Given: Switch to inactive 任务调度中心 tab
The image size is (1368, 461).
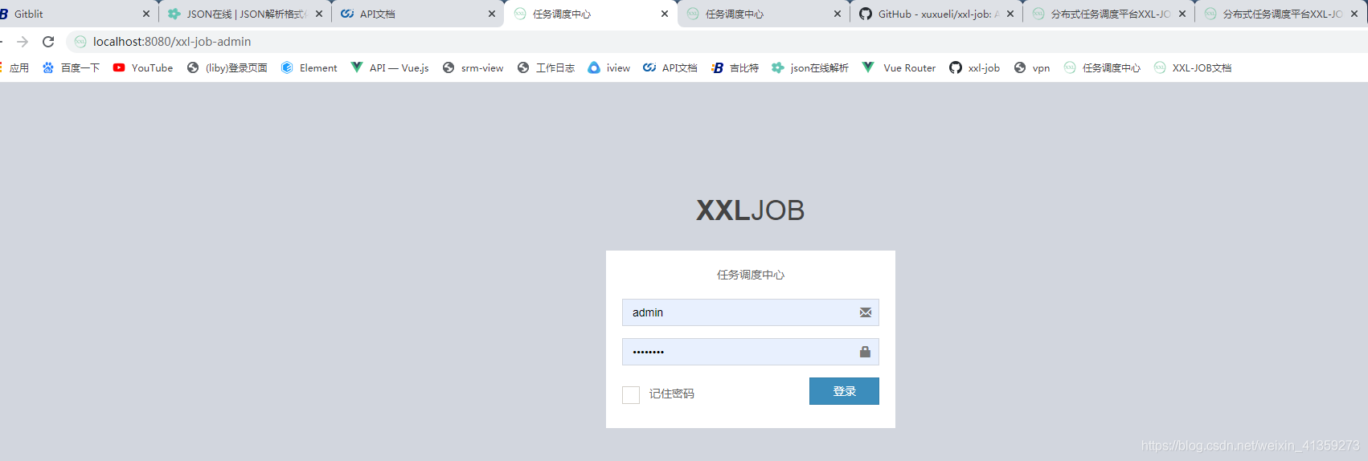Looking at the screenshot, I should coord(764,14).
